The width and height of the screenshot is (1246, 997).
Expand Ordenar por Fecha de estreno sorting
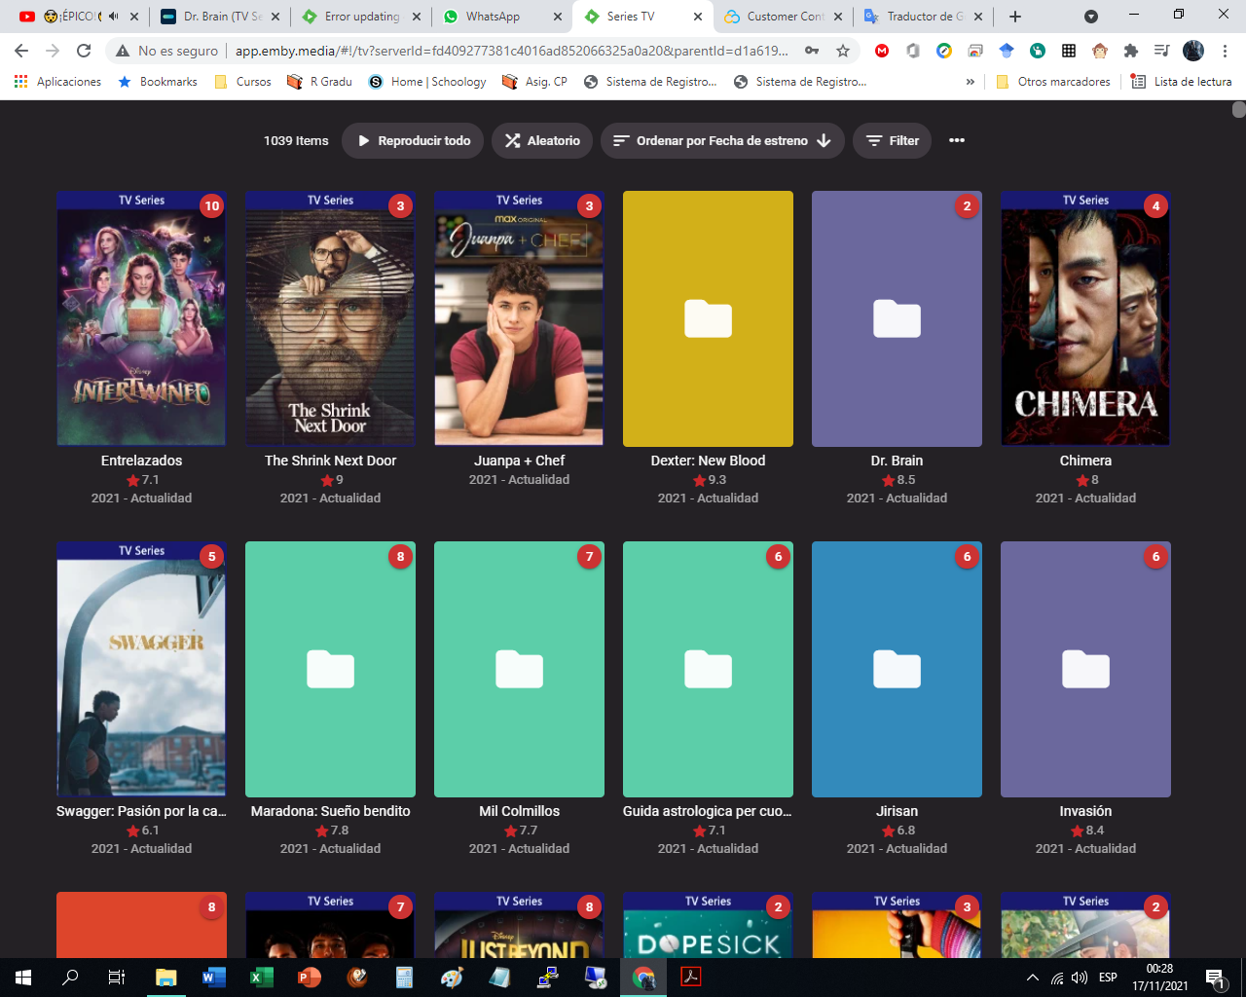pos(722,141)
